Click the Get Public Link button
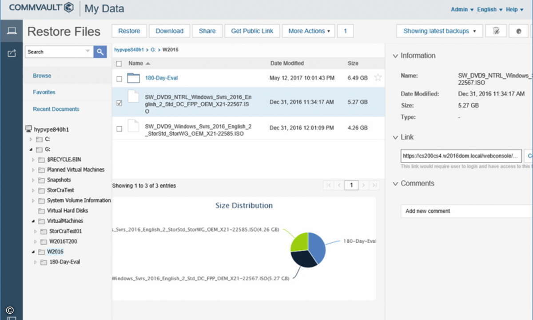The width and height of the screenshot is (533, 320). (x=252, y=31)
